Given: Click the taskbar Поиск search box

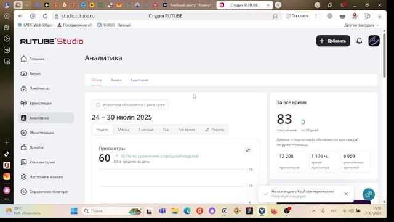Looking at the screenshot, I should [x=112, y=211].
